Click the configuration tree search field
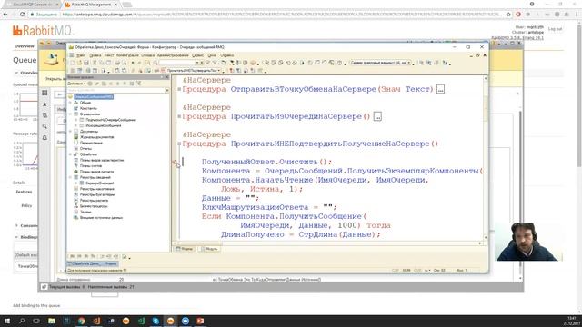The image size is (582, 327). point(116,90)
